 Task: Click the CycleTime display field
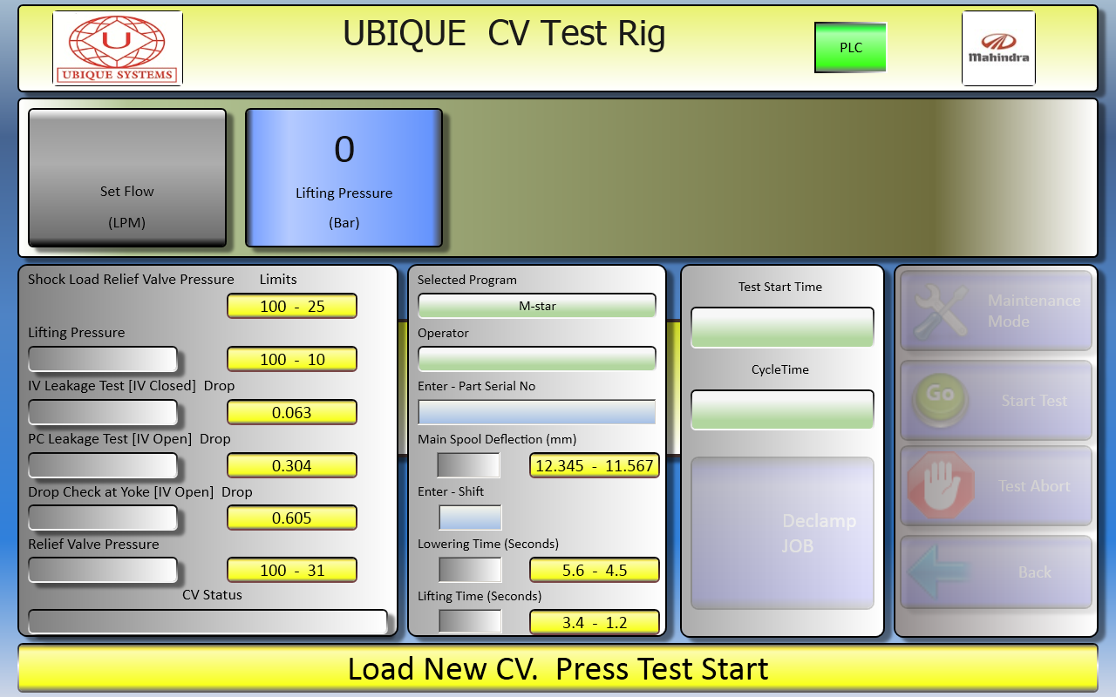coord(782,409)
